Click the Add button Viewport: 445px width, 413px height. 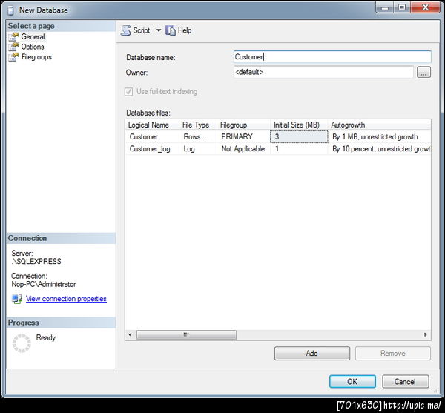click(x=312, y=353)
